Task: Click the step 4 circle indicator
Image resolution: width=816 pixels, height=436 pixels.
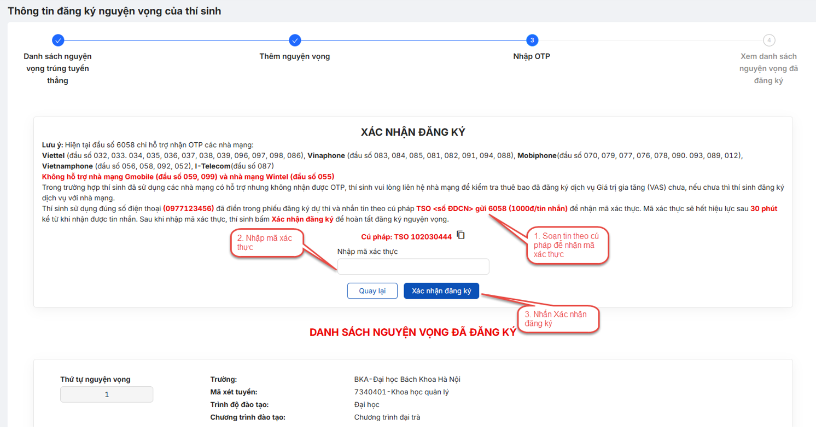Action: [x=769, y=40]
